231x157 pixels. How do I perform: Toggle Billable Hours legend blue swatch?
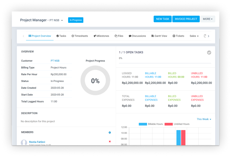[x=143, y=124]
